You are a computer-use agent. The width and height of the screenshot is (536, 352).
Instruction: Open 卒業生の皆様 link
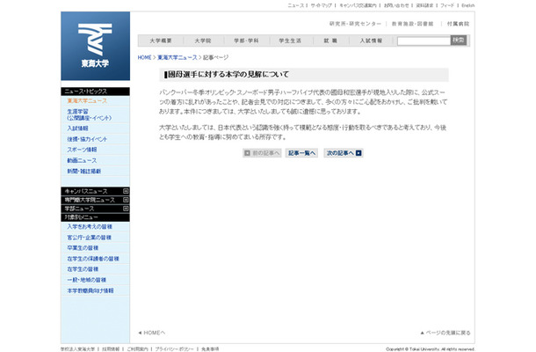pos(83,248)
